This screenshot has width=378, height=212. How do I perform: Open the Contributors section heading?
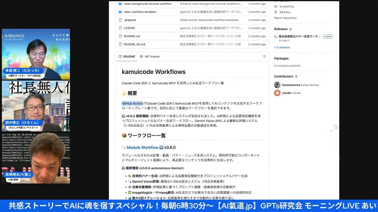[x=283, y=76]
